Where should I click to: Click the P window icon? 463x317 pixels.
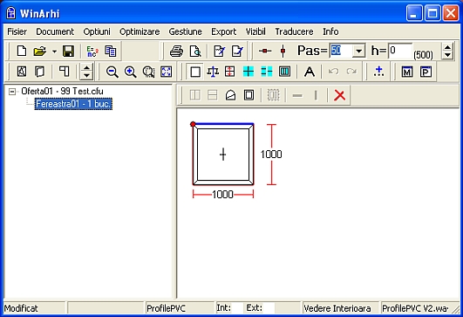point(426,72)
